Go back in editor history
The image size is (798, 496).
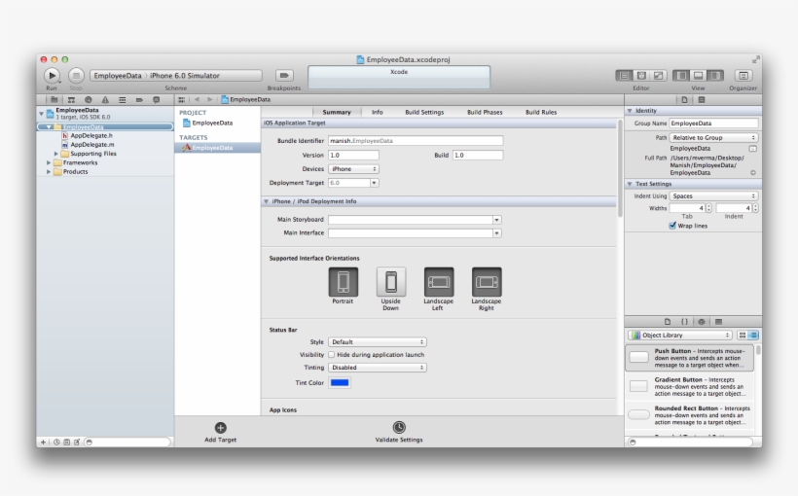coord(197,100)
